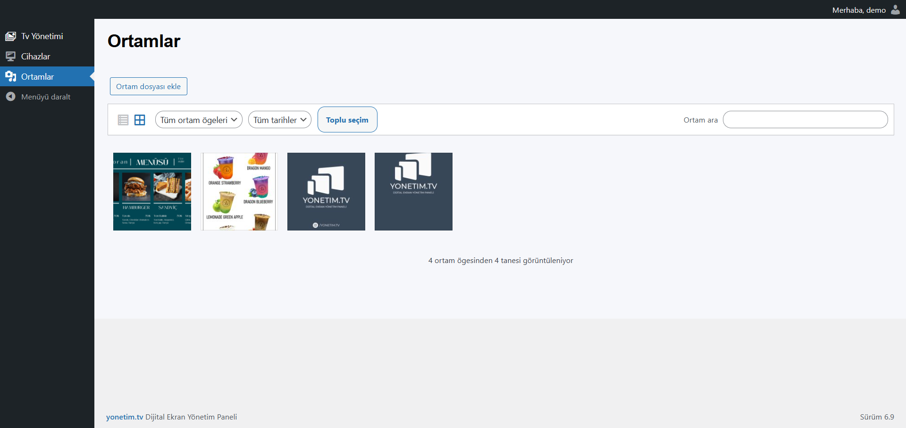This screenshot has width=906, height=428.
Task: Click the Menüyü daralt collapse arrow icon
Action: tap(10, 97)
